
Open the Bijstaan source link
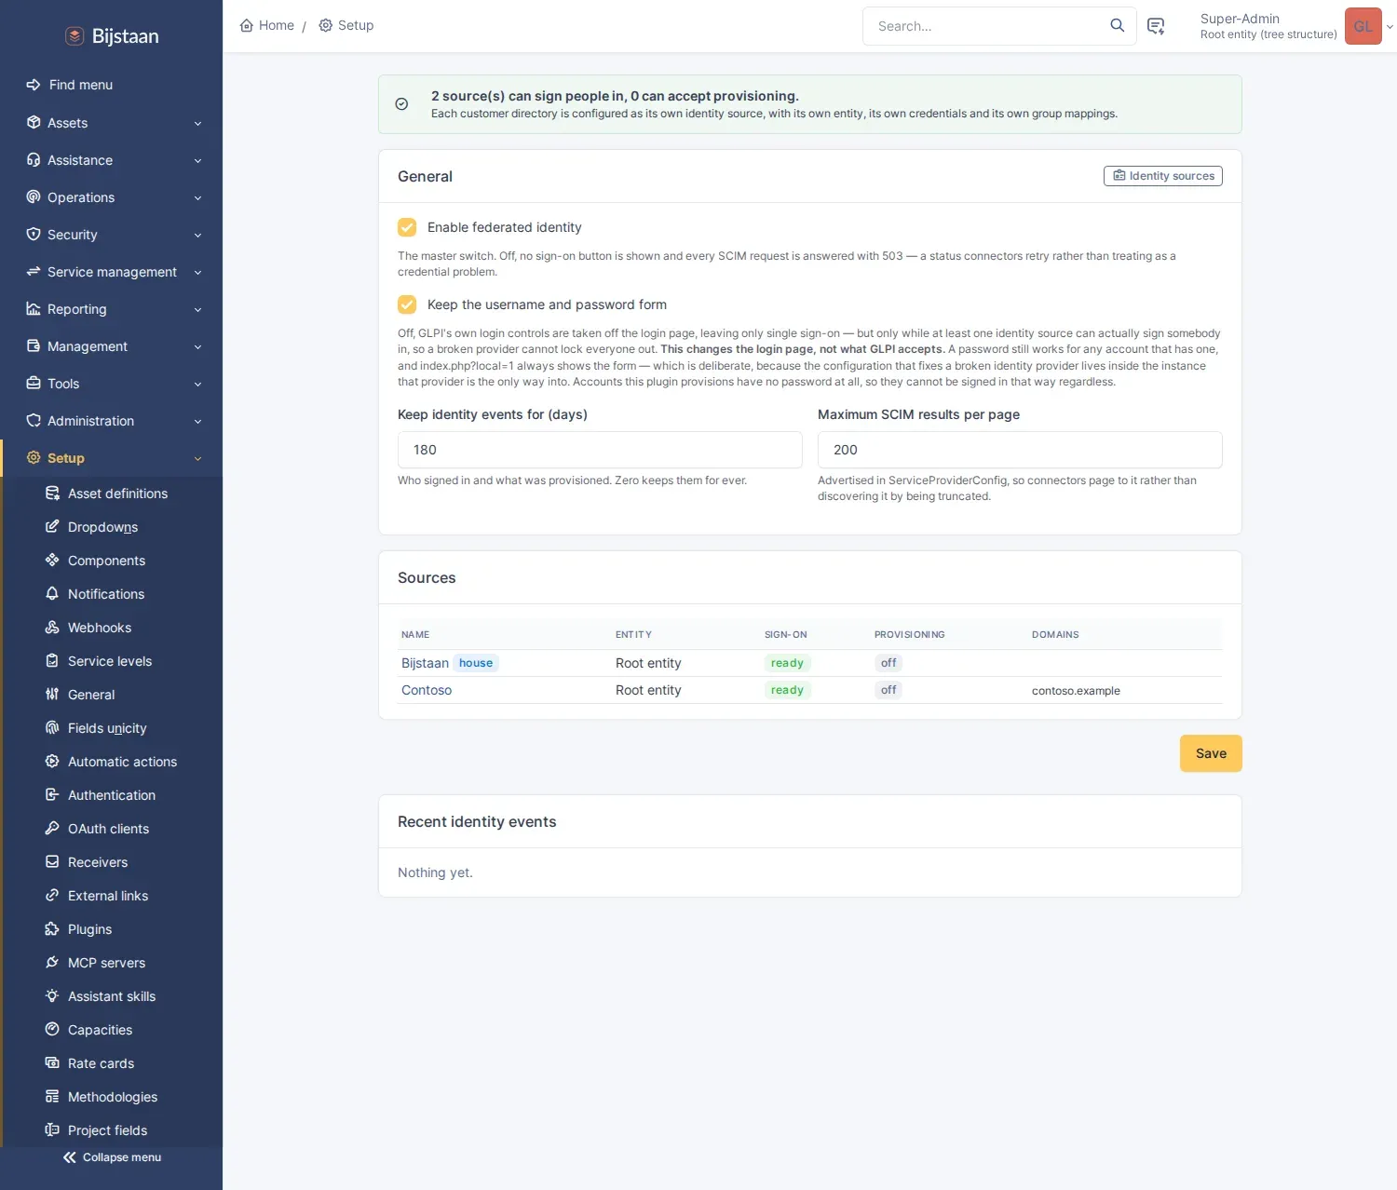[425, 663]
